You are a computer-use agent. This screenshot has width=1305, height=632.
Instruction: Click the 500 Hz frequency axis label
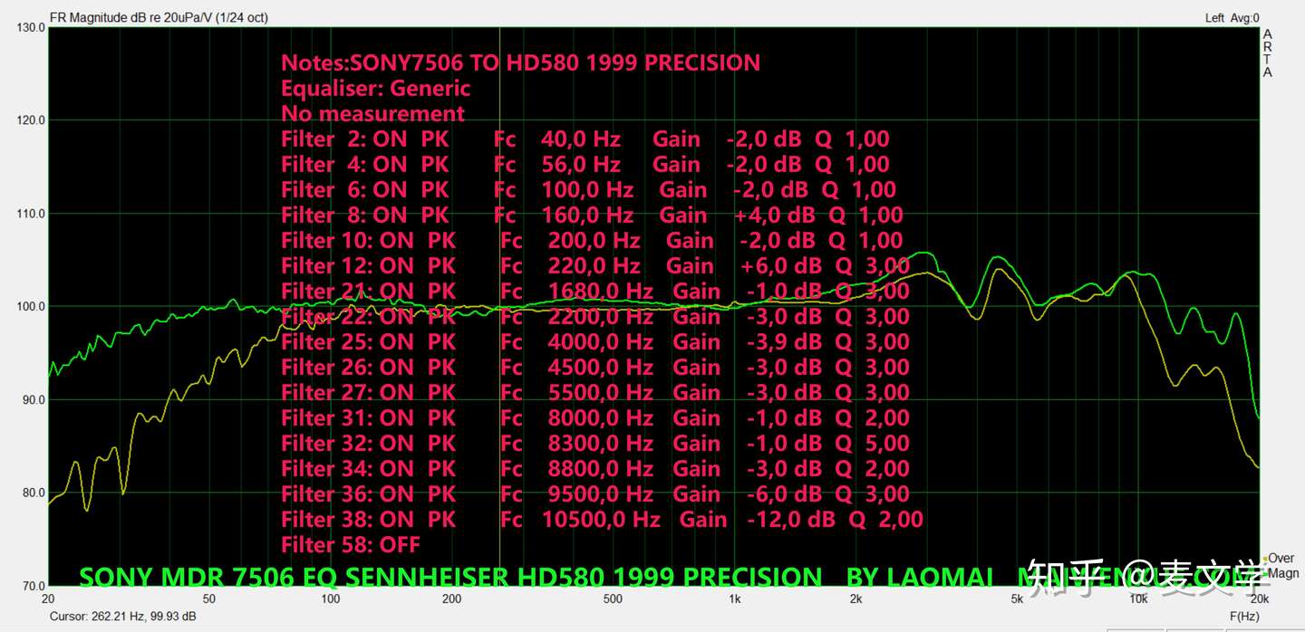(613, 599)
